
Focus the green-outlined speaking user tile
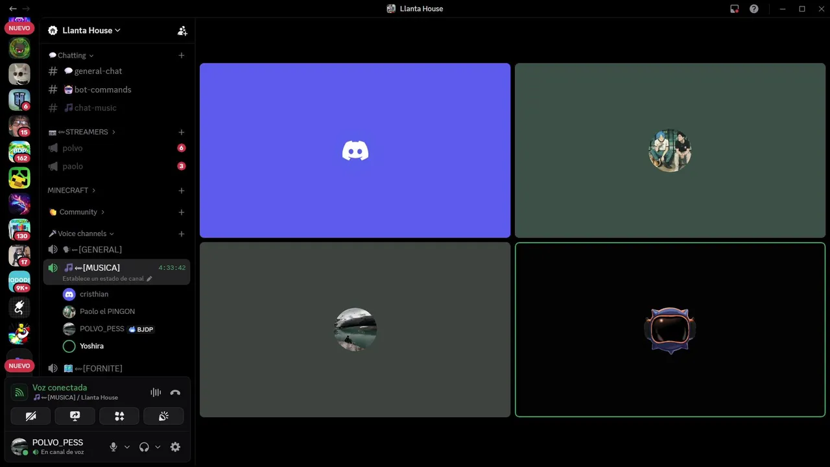pyautogui.click(x=670, y=329)
